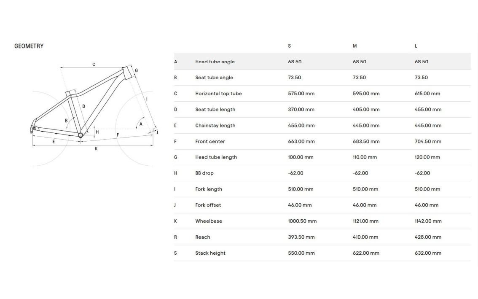Select the L size column header
This screenshot has height=299, width=478.
[416, 46]
